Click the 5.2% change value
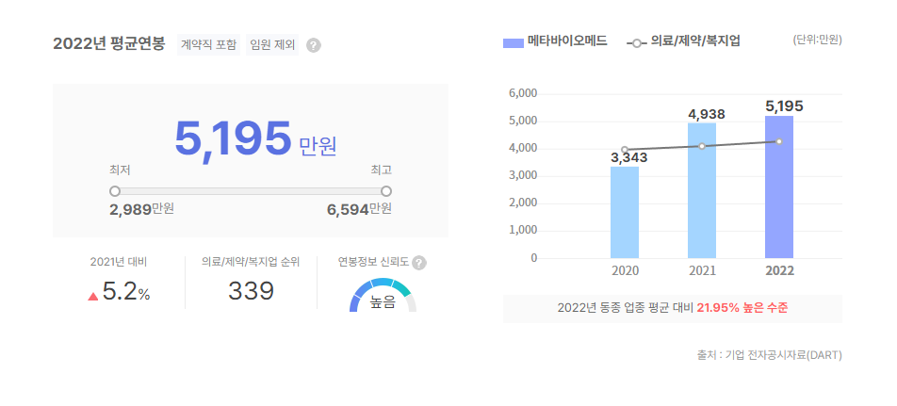The height and width of the screenshot is (406, 897). [x=126, y=292]
